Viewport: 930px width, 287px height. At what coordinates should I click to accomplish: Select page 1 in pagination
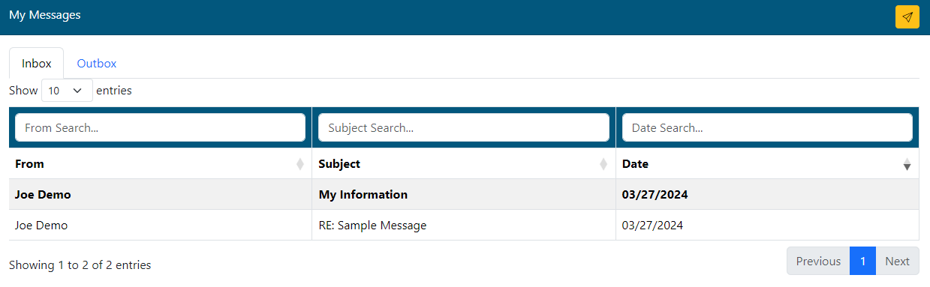pos(863,261)
